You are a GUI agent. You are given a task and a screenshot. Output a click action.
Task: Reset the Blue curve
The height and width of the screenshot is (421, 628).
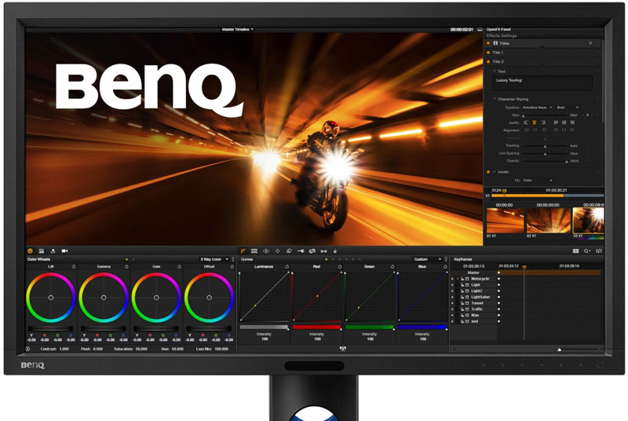(x=445, y=267)
